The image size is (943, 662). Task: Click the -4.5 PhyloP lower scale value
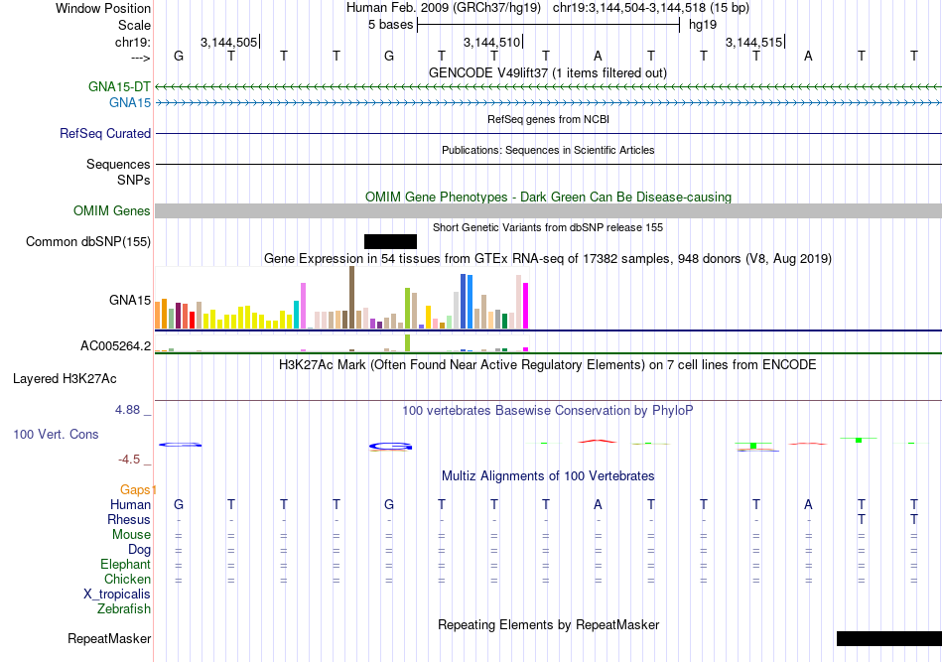[129, 460]
